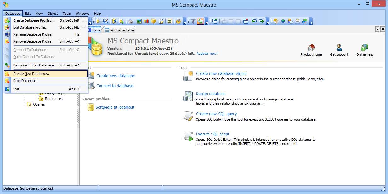Open the Edit menu
Viewport: 388px width, 194px height.
[28, 14]
